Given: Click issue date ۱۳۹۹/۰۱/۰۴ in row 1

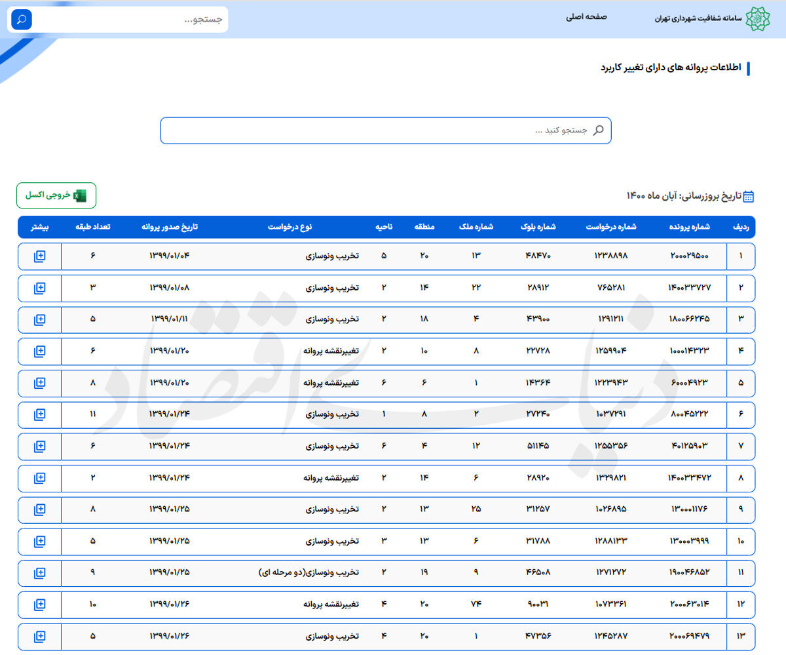Looking at the screenshot, I should pos(169,256).
